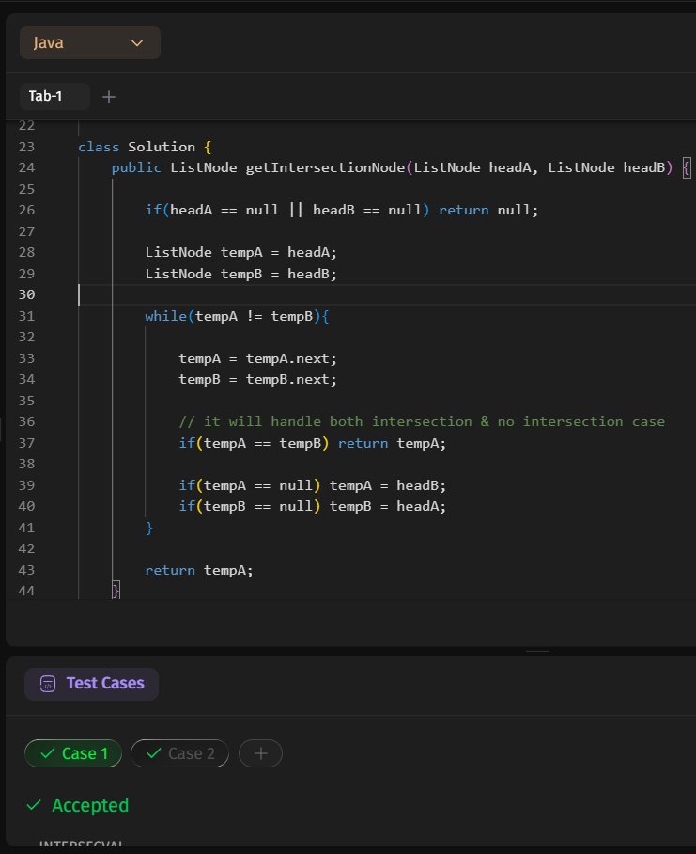This screenshot has height=854, width=696.
Task: Click the panel resize handle above Test Cases
Action: (x=538, y=651)
